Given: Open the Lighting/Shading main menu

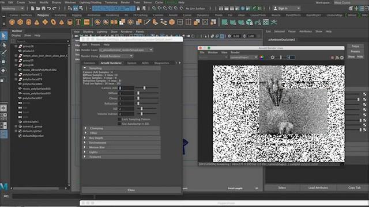Looking at the screenshot, I should point(91,2).
